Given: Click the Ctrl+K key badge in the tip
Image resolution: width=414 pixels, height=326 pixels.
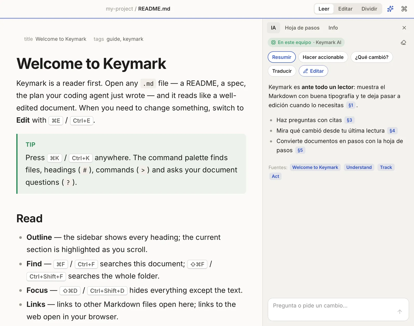Looking at the screenshot, I should (x=81, y=158).
